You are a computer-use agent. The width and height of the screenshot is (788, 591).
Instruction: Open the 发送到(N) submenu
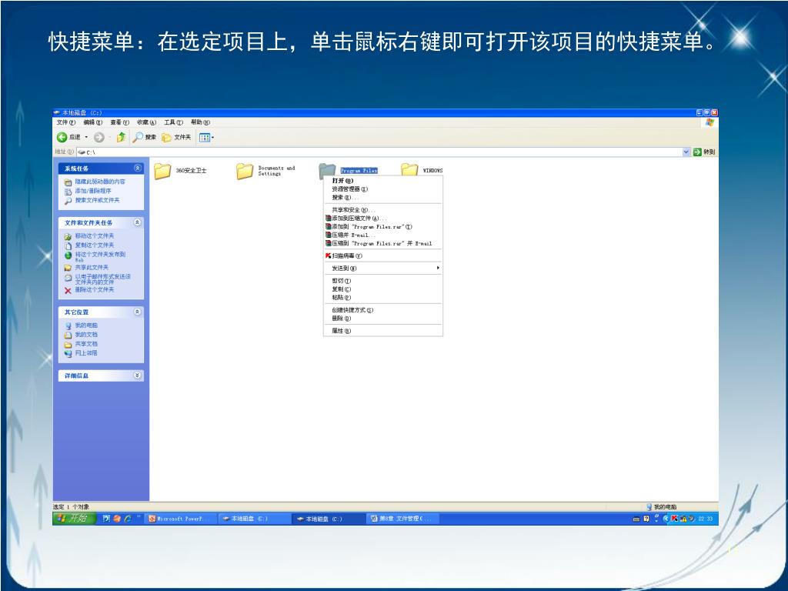383,269
